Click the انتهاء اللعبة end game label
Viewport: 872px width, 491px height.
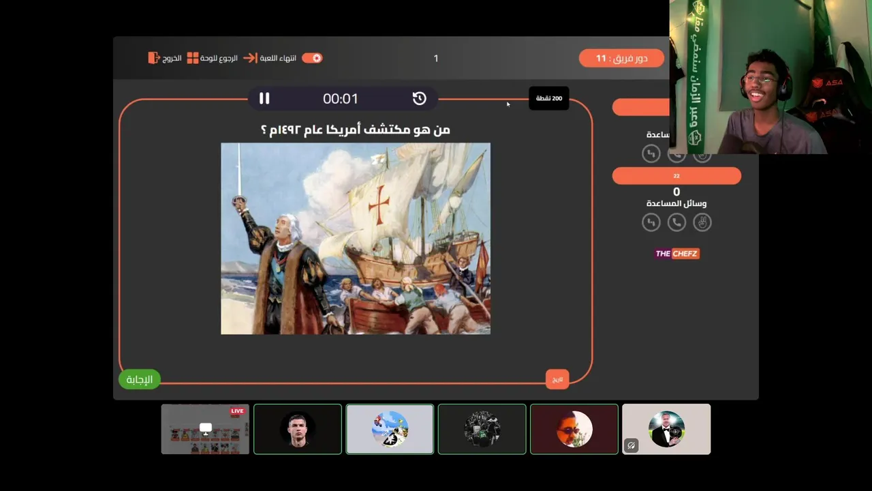coord(278,58)
